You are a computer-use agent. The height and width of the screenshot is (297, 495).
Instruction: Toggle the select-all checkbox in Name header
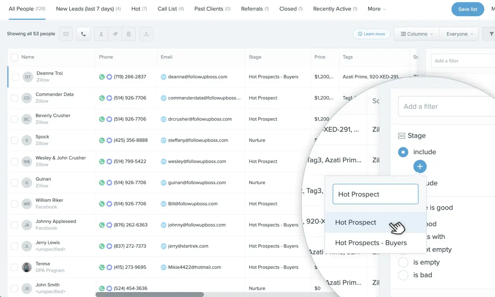pyautogui.click(x=15, y=57)
